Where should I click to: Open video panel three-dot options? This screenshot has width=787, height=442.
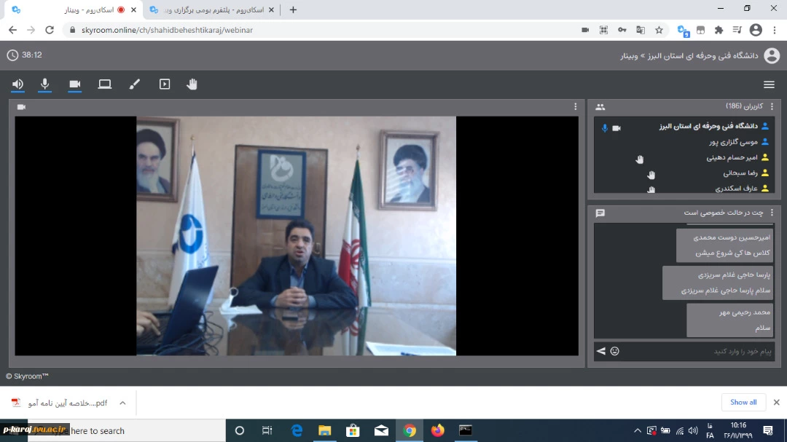tap(575, 106)
